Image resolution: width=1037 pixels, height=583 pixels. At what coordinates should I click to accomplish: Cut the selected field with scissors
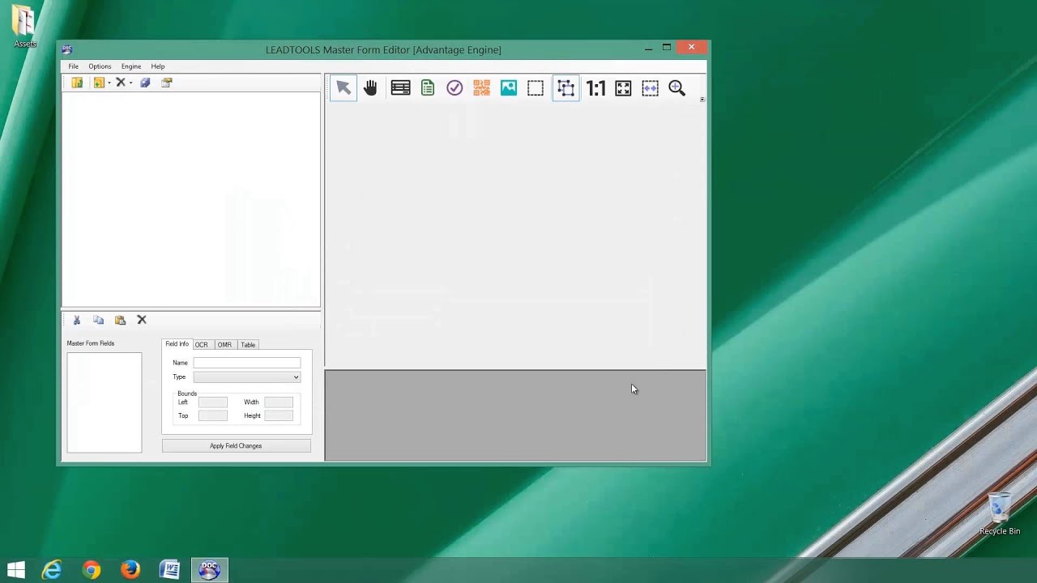pyautogui.click(x=77, y=320)
